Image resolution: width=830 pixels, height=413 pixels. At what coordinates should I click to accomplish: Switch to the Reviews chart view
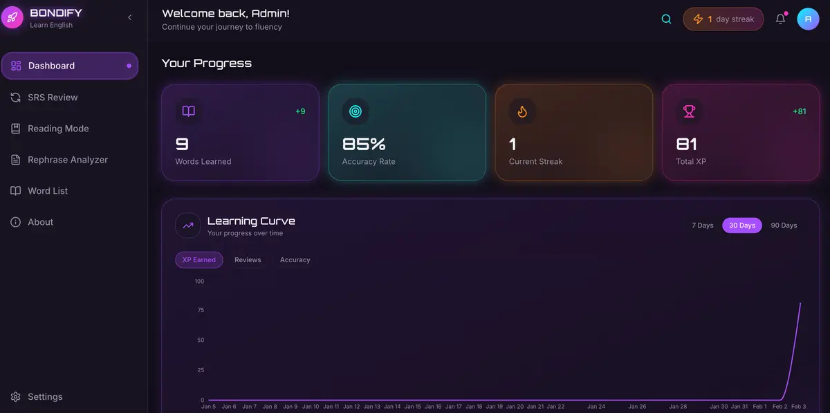point(247,259)
